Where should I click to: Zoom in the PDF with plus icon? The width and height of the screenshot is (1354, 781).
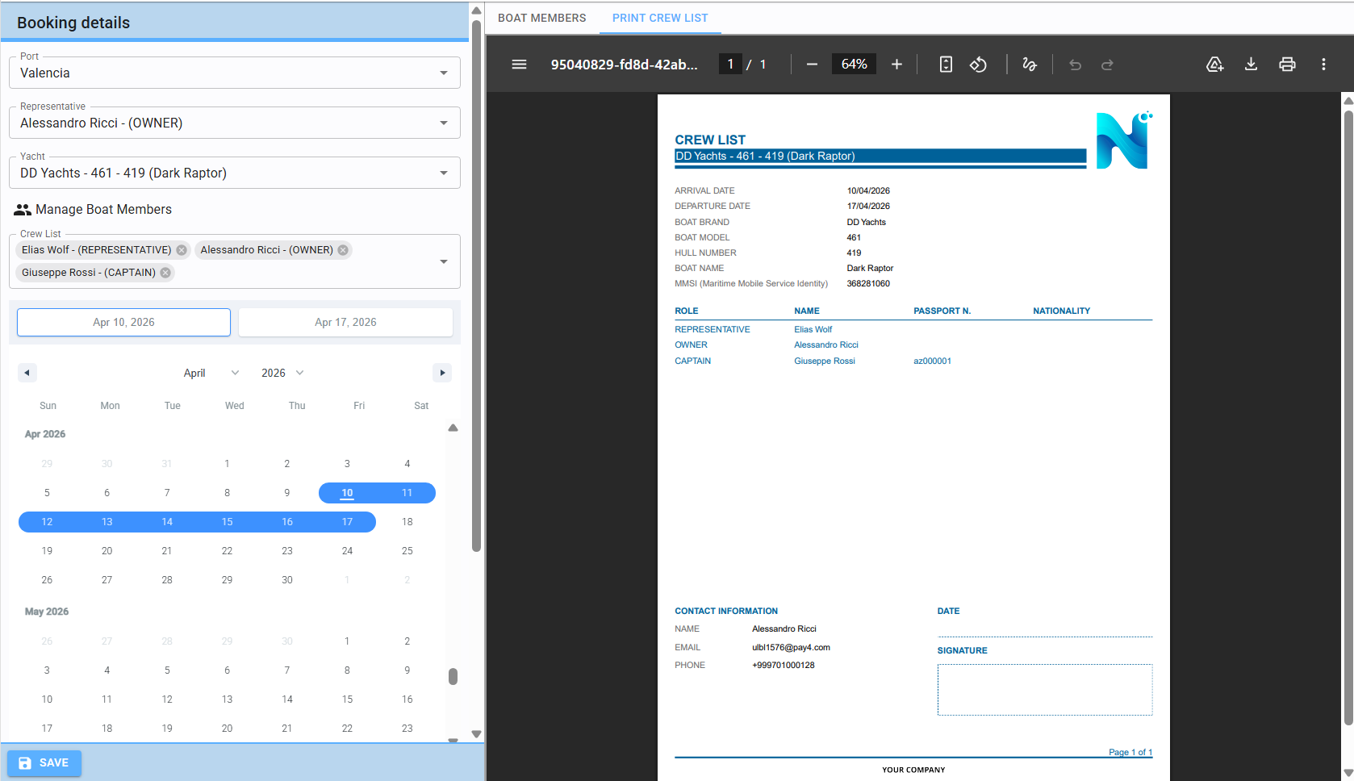coord(896,65)
